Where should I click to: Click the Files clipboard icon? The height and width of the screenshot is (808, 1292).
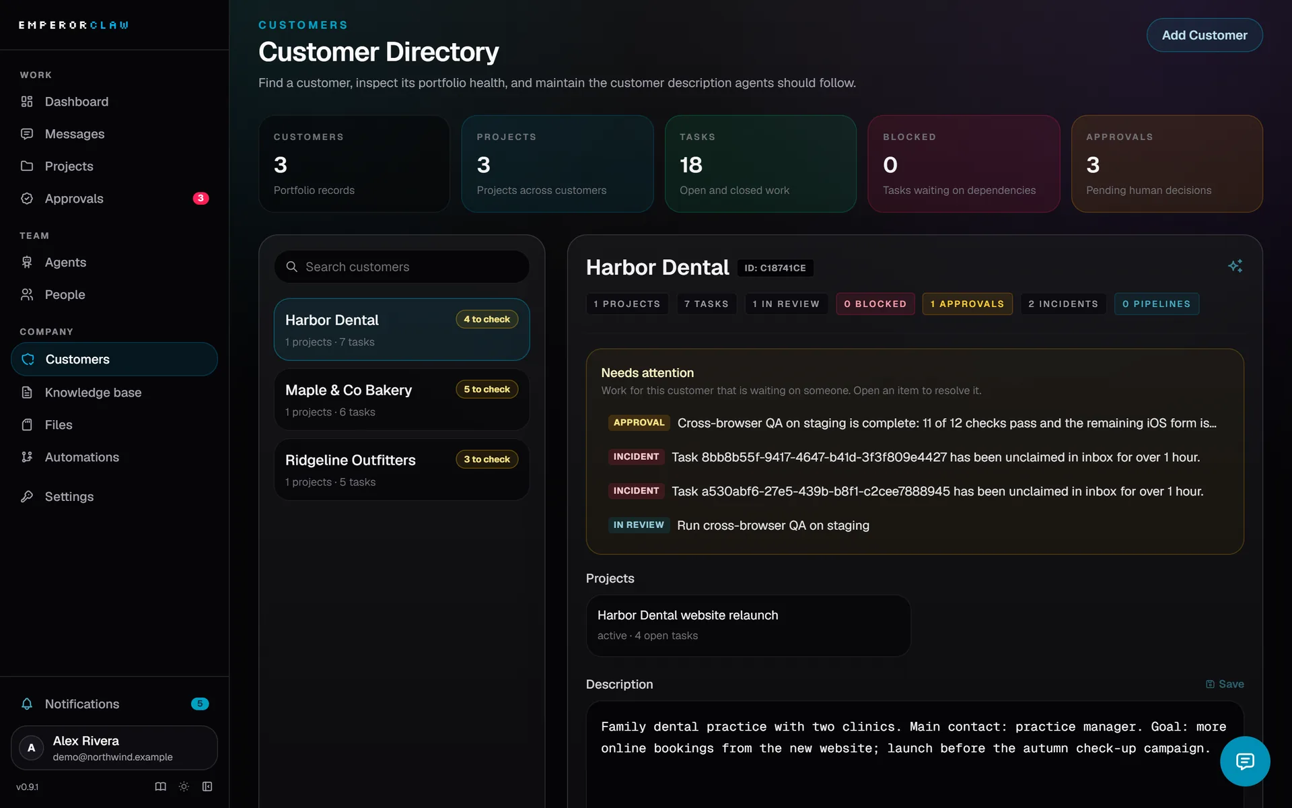tap(27, 425)
